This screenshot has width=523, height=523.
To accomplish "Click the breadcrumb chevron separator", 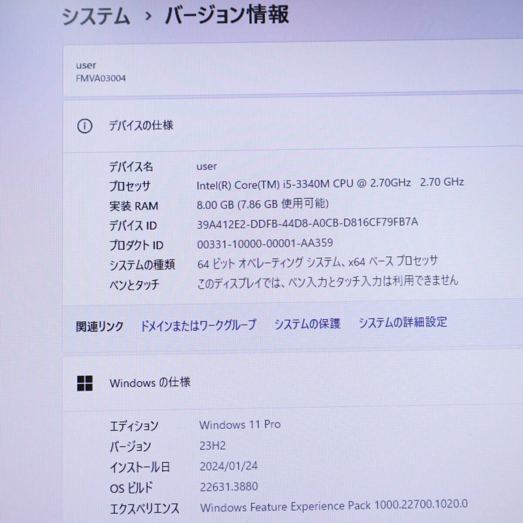I will 148,17.
